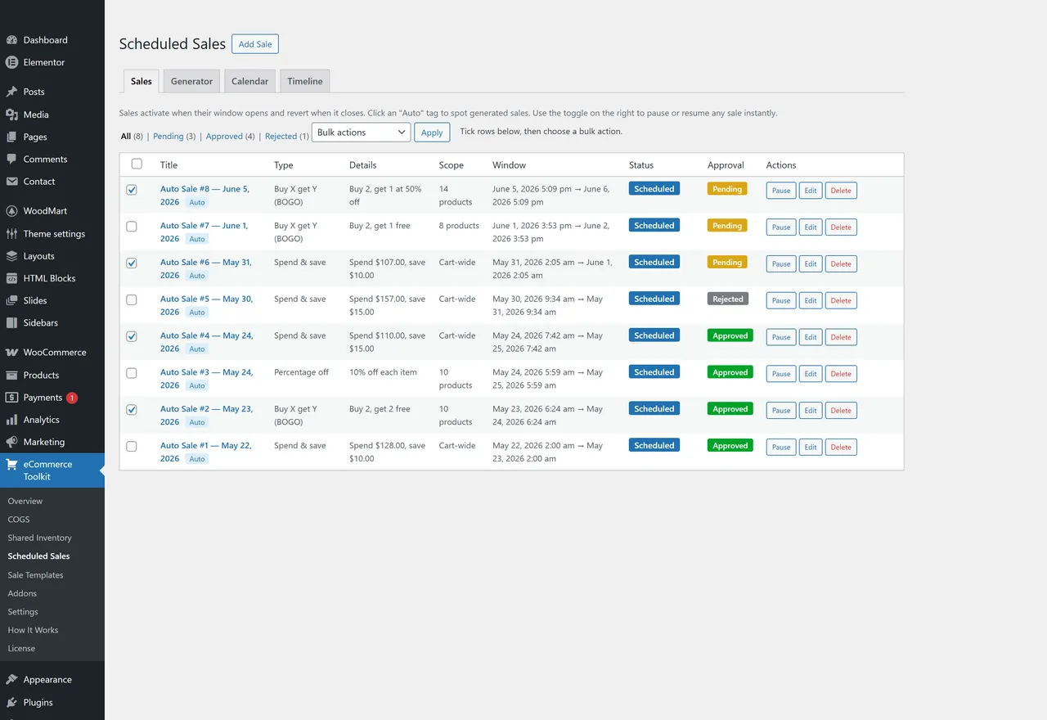
Task: Switch to the Generator tab
Action: 192,81
